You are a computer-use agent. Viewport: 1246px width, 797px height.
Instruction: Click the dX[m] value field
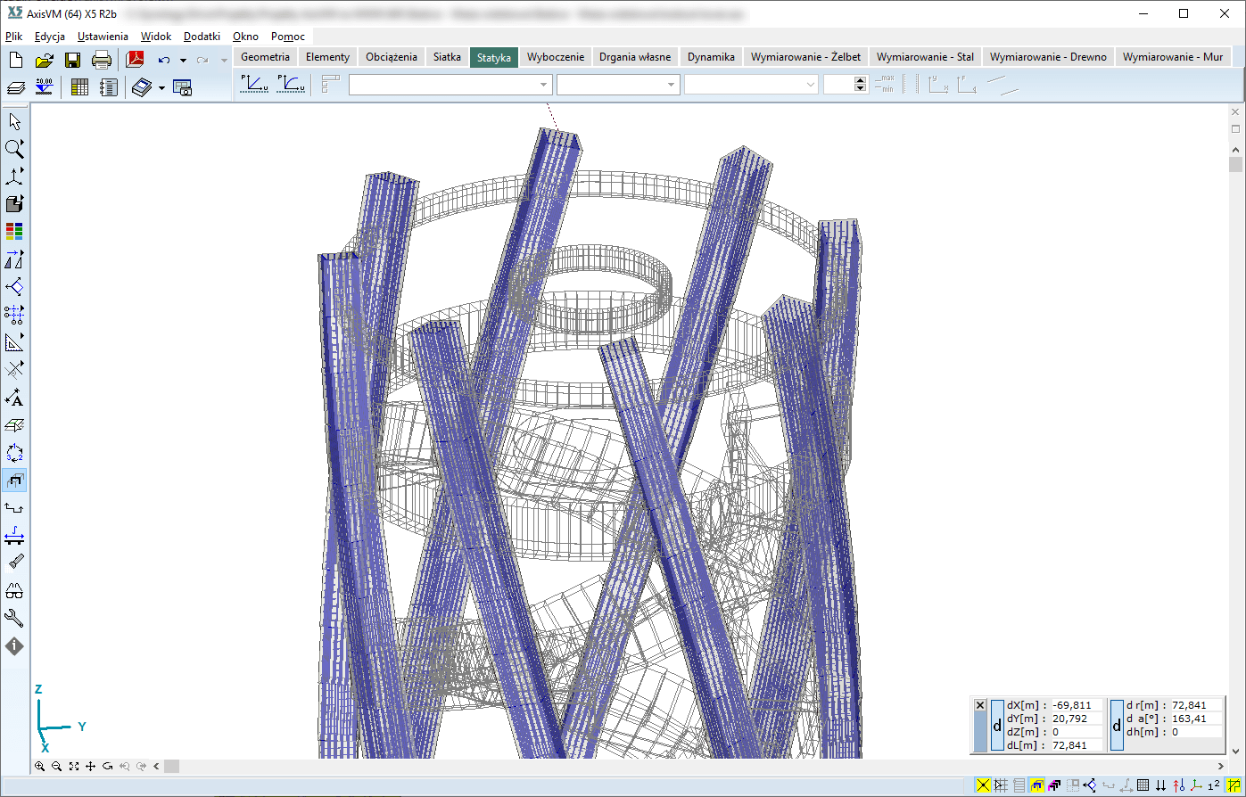point(1074,705)
